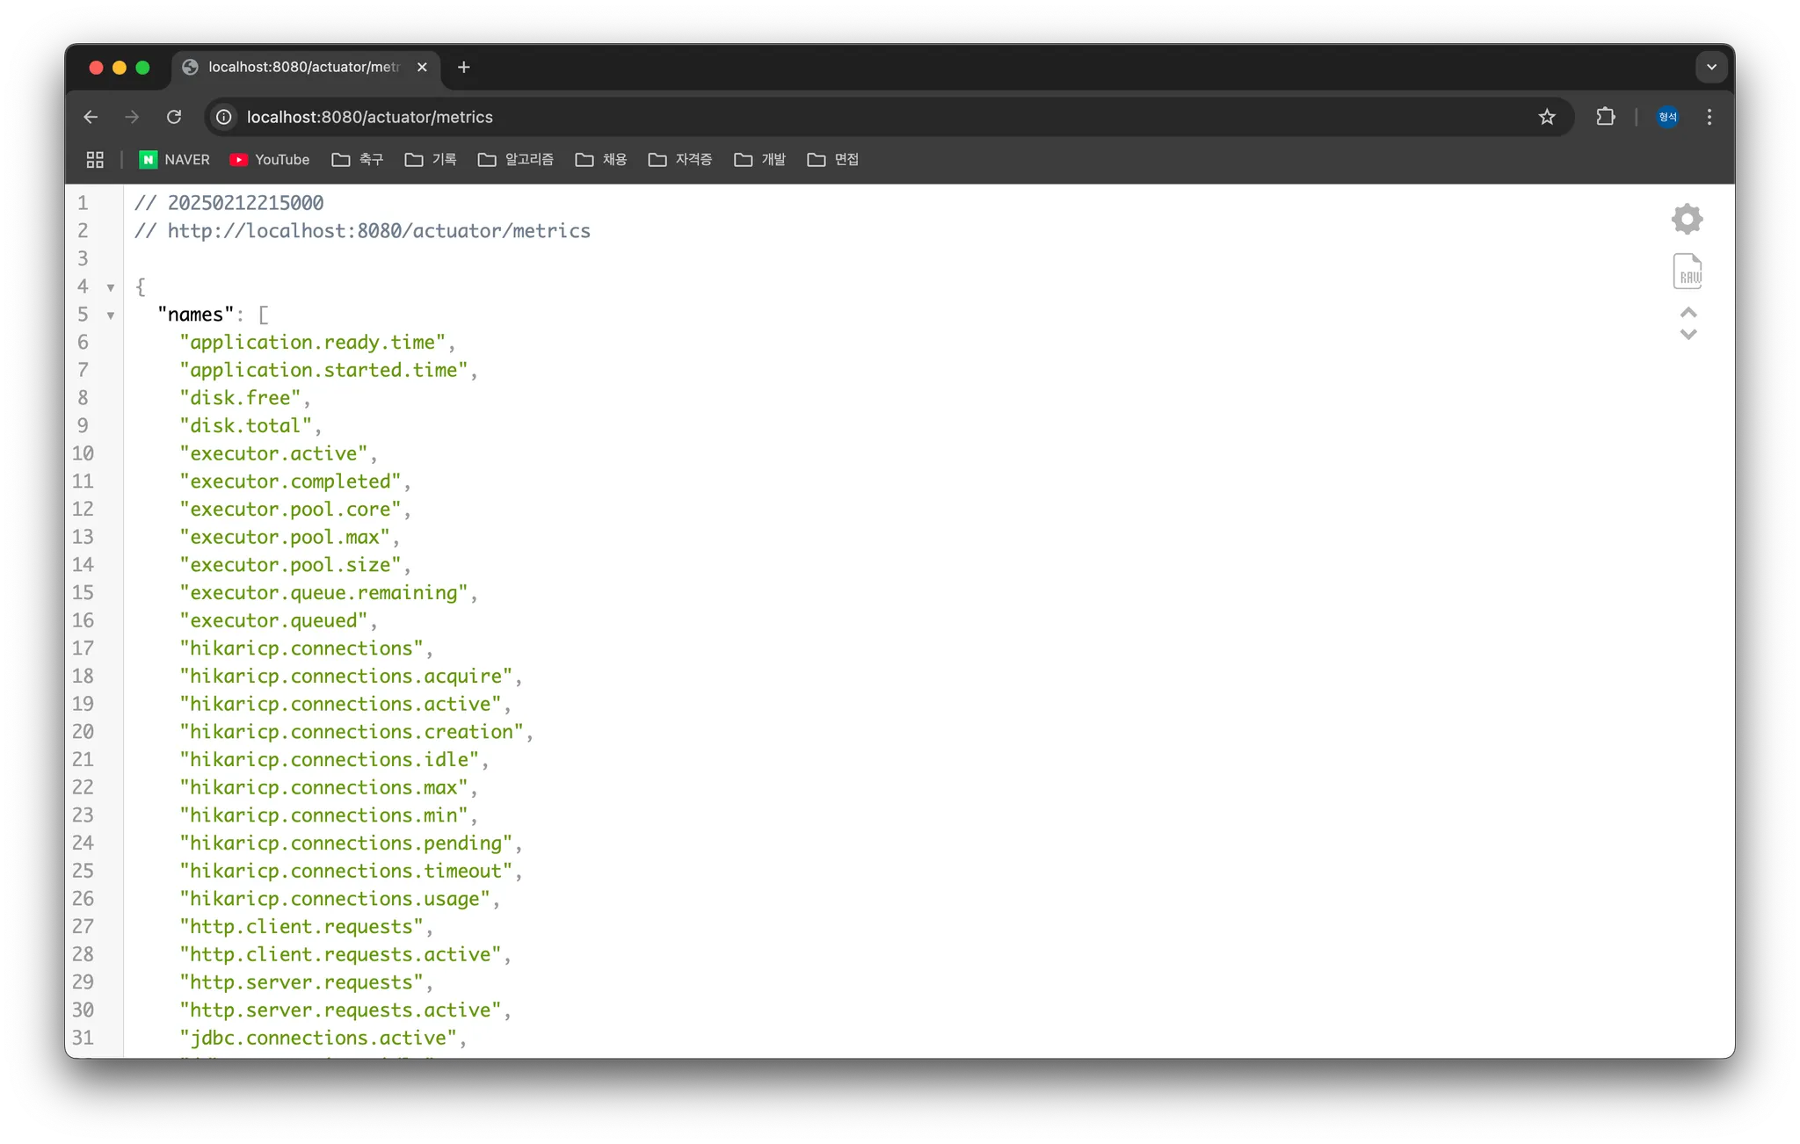Go back to previous page
This screenshot has width=1800, height=1144.
(91, 117)
